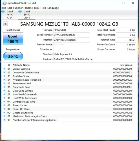Screen dimensions: 139x141
Task: Select the Disk 1 tab
Action: point(27,15)
